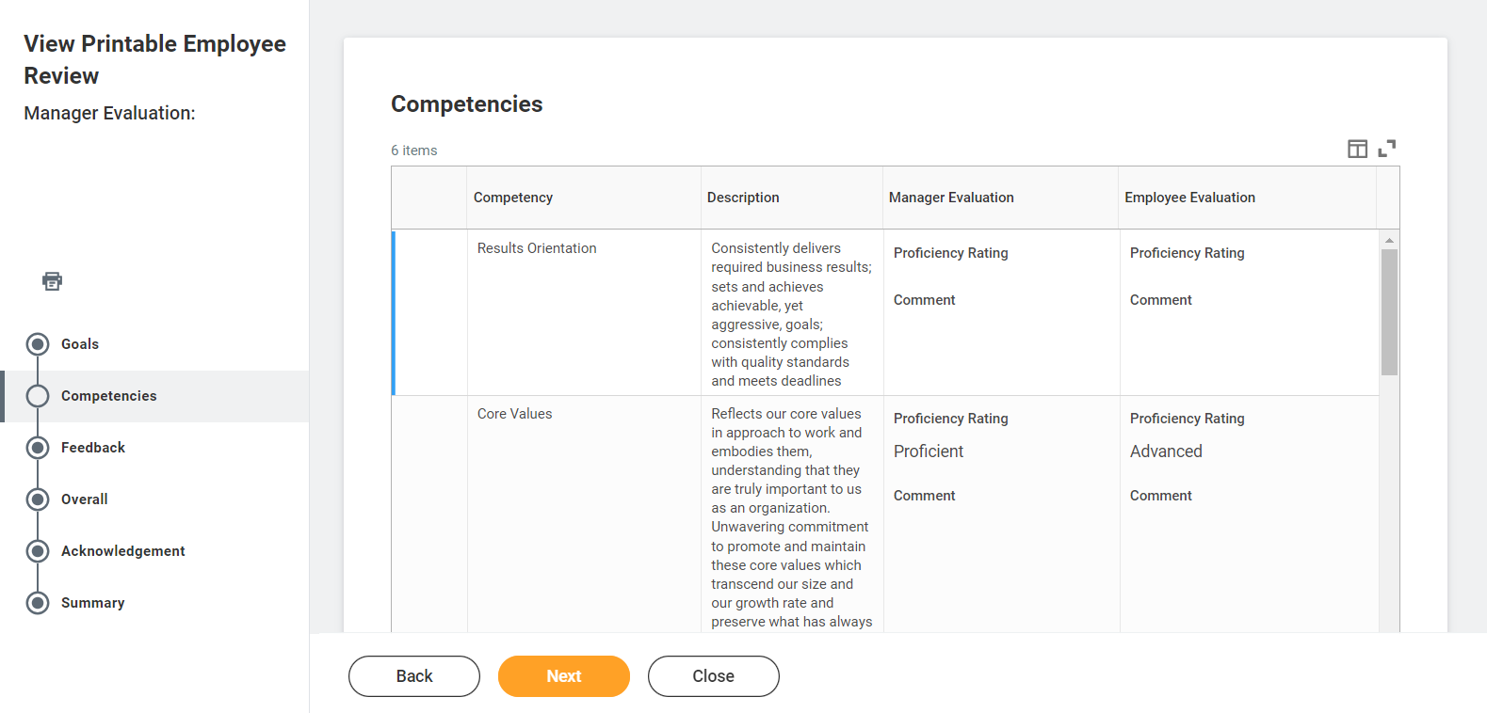Select the Summary step in the navigation
This screenshot has height=713, width=1487.
point(92,602)
